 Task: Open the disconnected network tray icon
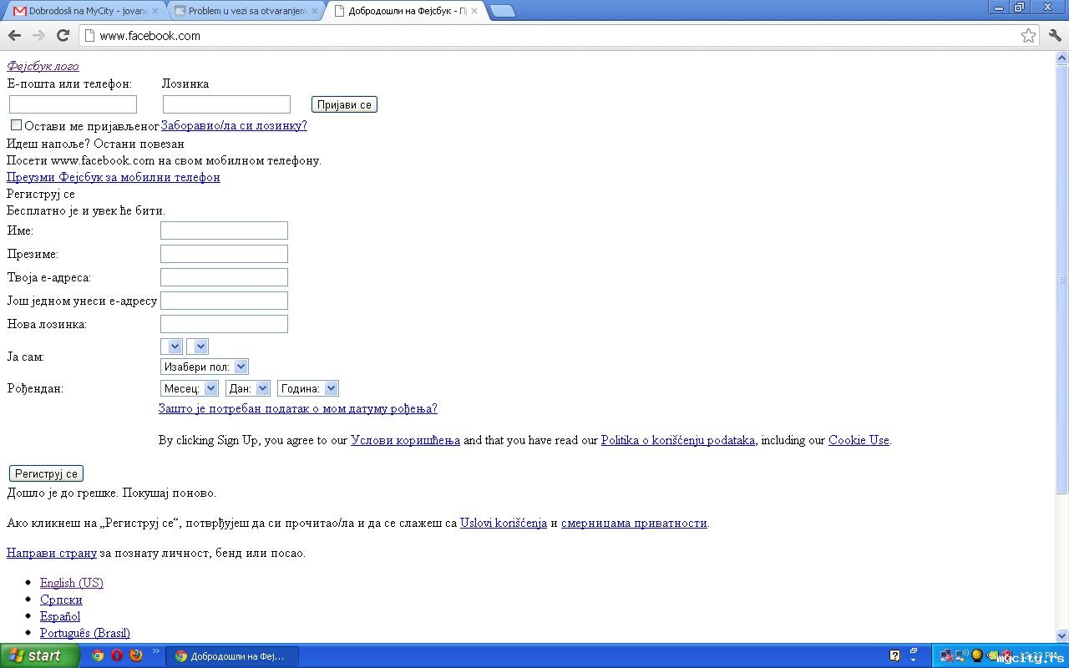[947, 655]
